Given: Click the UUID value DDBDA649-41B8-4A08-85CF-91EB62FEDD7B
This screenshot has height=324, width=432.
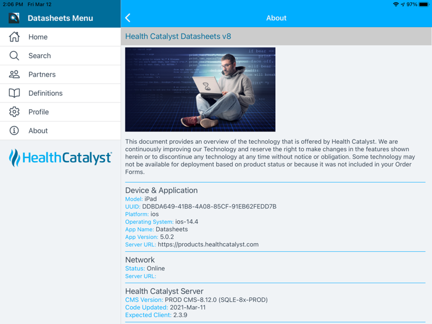Looking at the screenshot, I should [209, 206].
